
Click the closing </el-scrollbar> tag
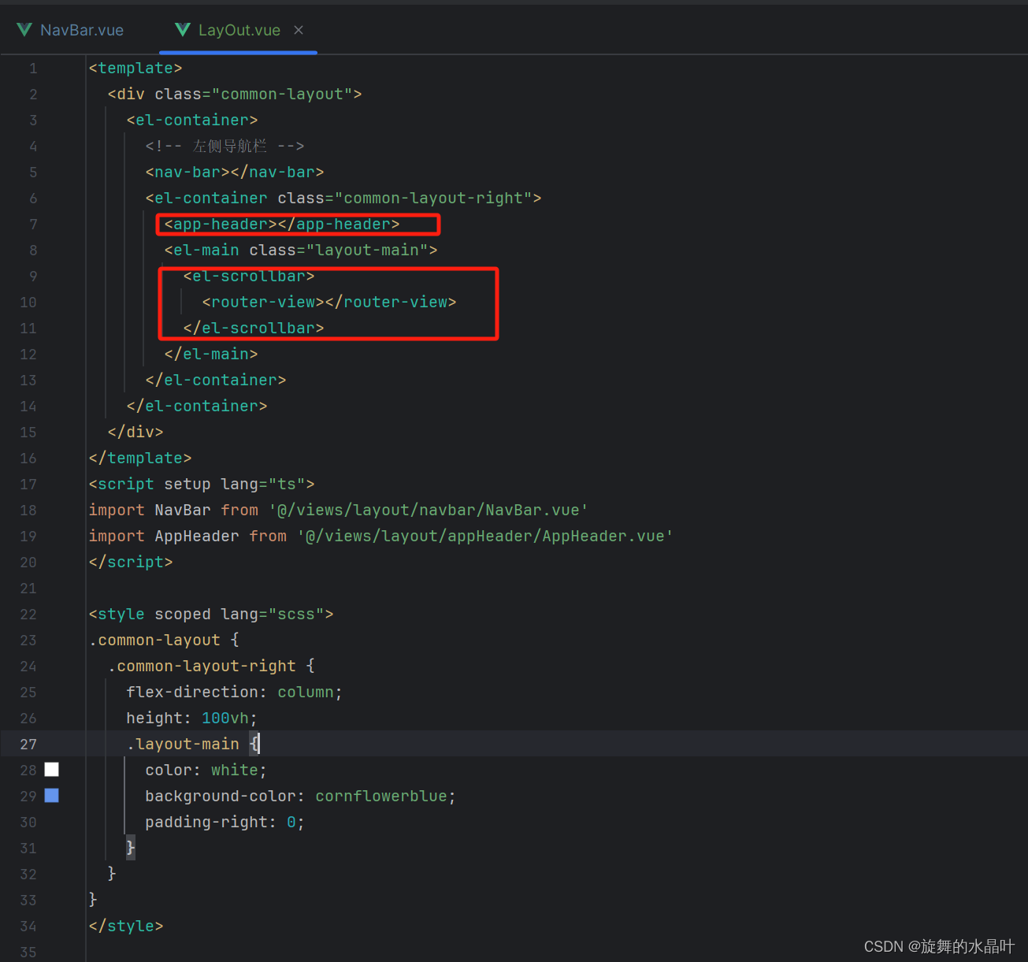coord(254,328)
